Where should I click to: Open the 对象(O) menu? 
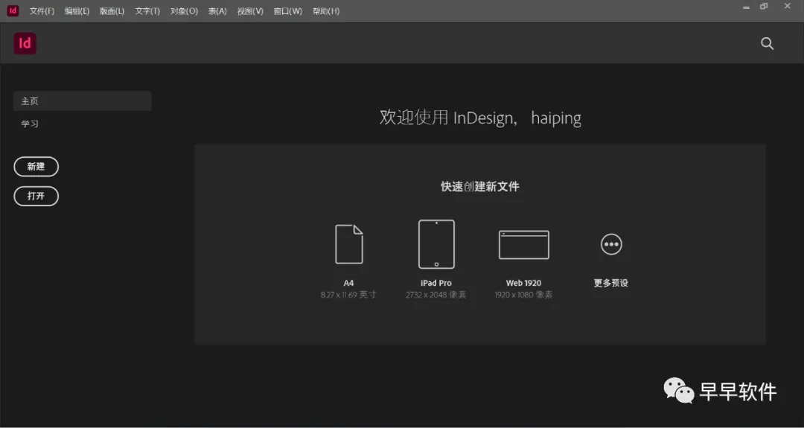(x=184, y=10)
